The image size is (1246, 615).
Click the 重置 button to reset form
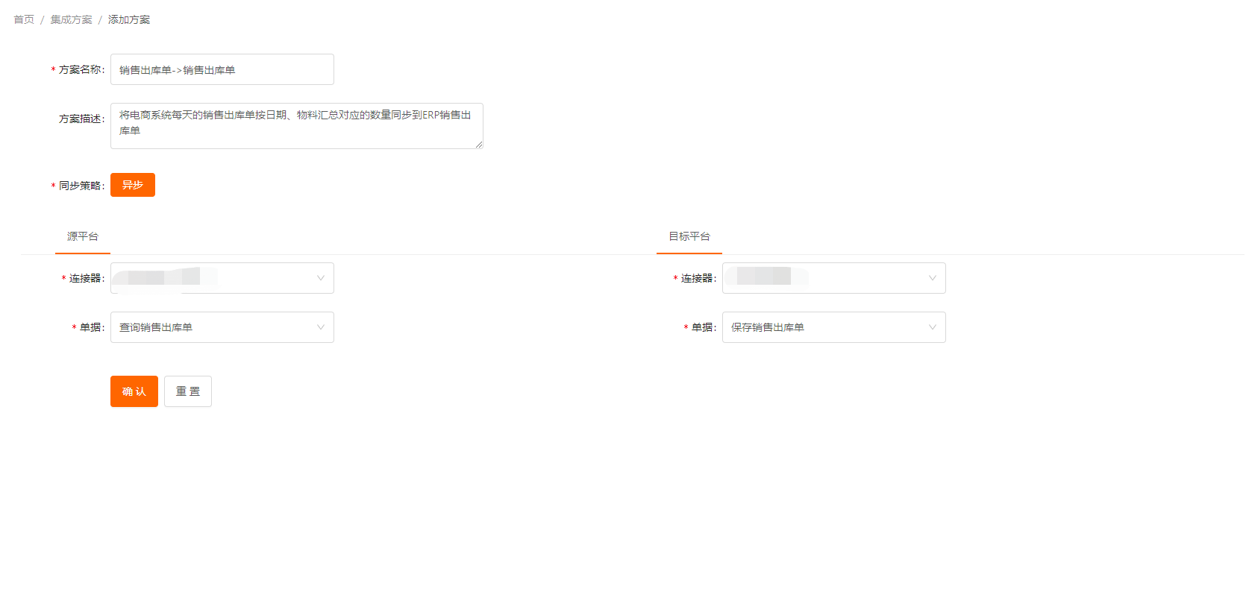(188, 391)
